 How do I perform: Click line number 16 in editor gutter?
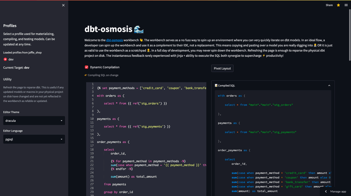click(92, 142)
